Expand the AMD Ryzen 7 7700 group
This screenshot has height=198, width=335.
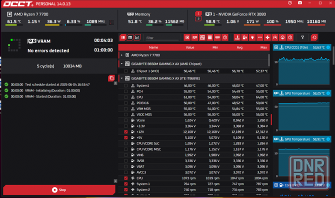point(122,55)
